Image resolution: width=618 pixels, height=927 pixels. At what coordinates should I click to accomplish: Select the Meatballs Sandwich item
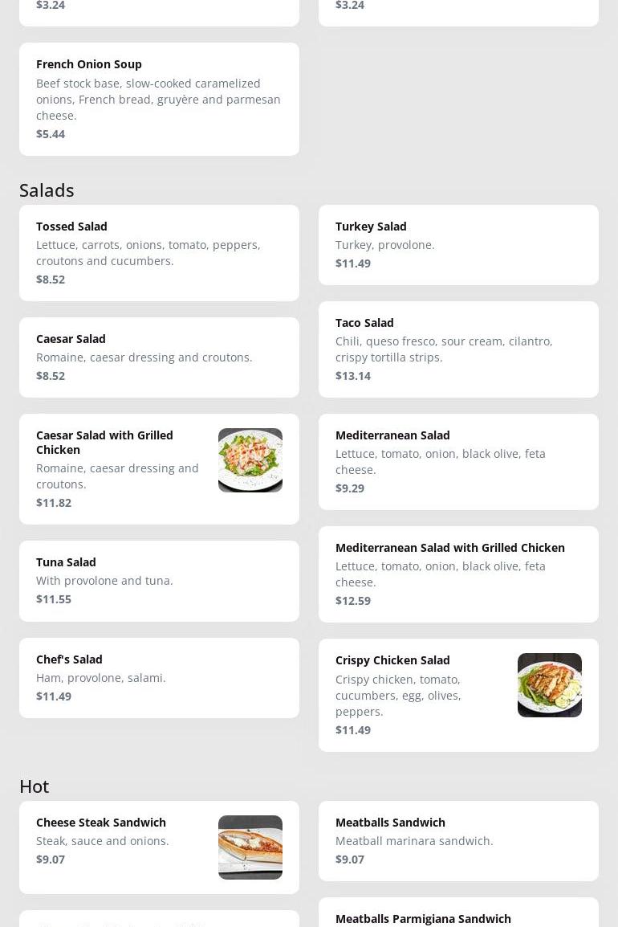tap(458, 840)
